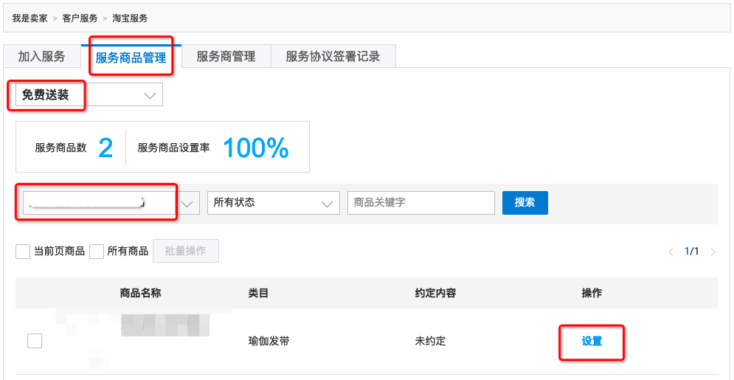The width and height of the screenshot is (734, 380).
Task: Open the 服务商管理 tab
Action: coord(226,57)
